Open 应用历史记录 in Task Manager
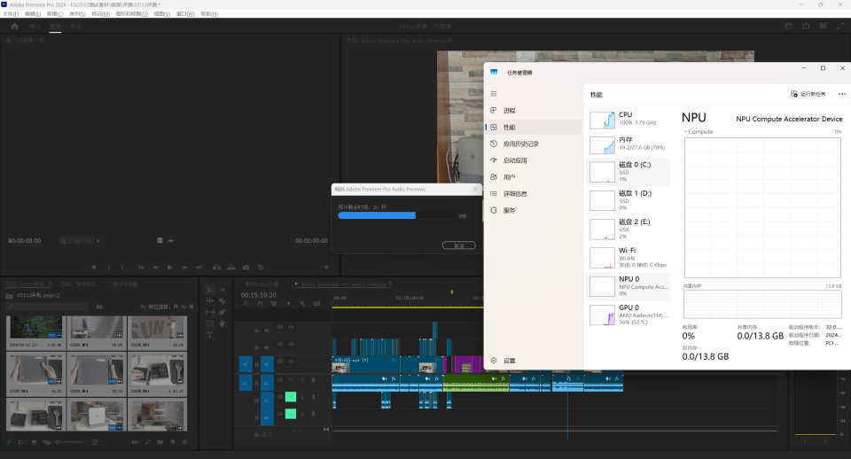851x459 pixels. pos(534,144)
